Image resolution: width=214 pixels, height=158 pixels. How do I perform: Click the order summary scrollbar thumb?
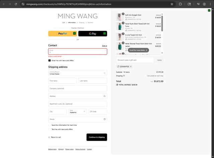coord(162,23)
